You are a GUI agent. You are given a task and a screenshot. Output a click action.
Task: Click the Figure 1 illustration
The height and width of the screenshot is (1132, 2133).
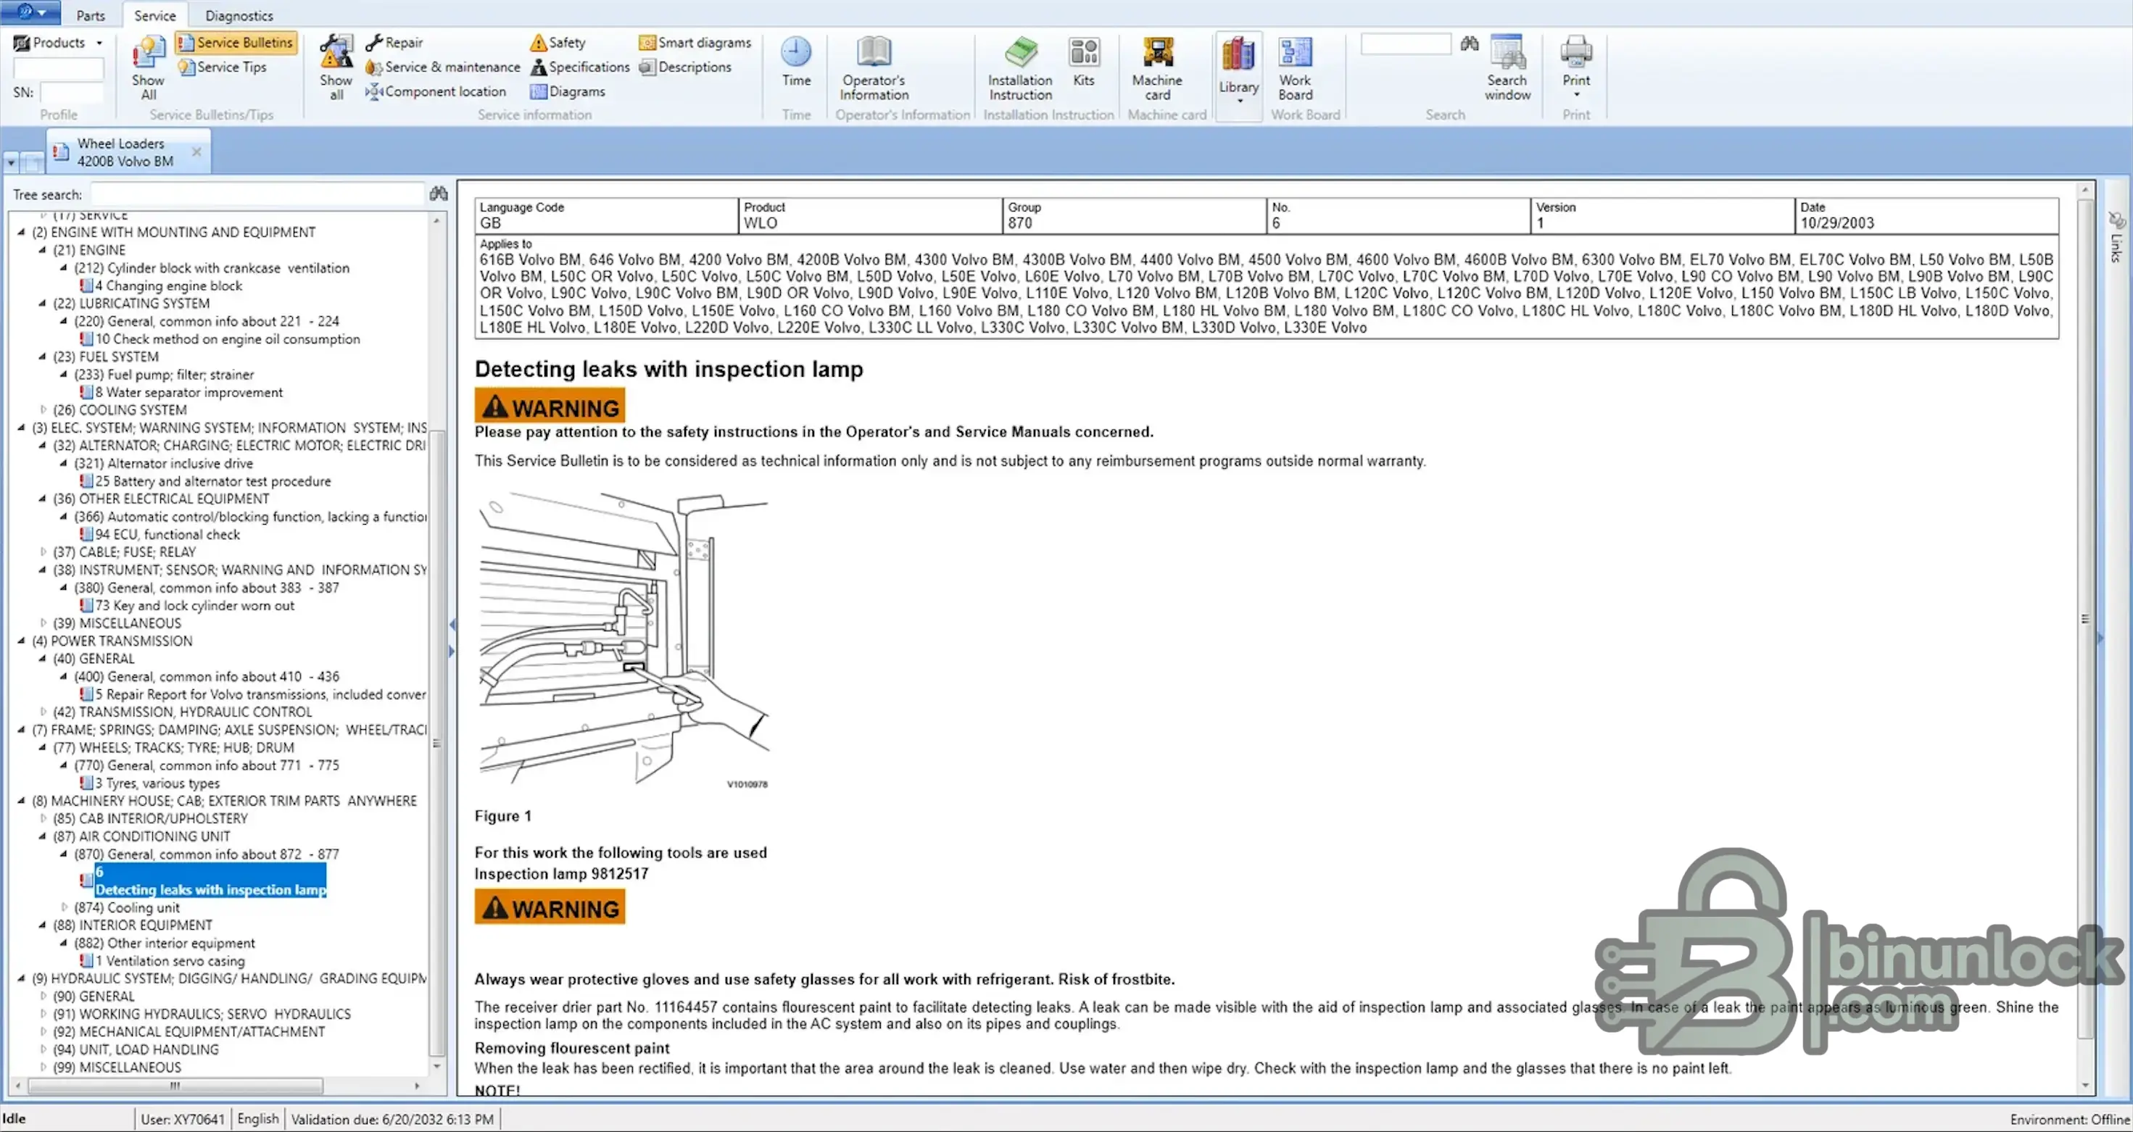(624, 640)
